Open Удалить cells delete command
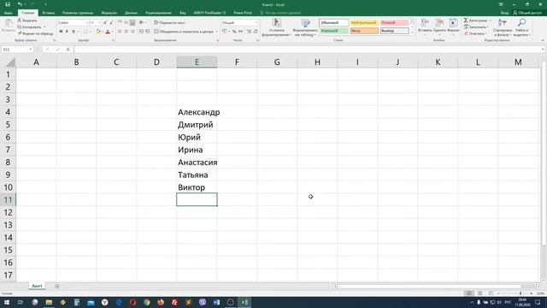Screen dimensions: 547x308 [439, 27]
